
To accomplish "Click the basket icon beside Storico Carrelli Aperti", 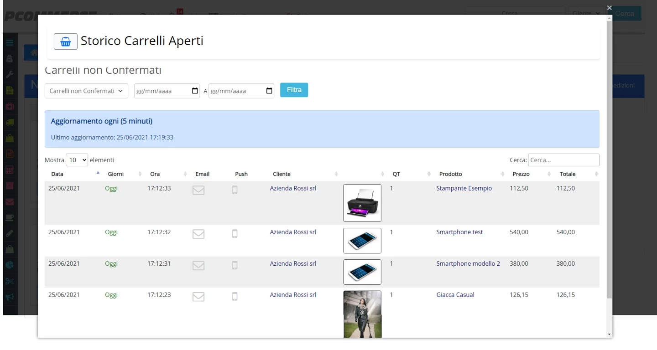I will [66, 41].
